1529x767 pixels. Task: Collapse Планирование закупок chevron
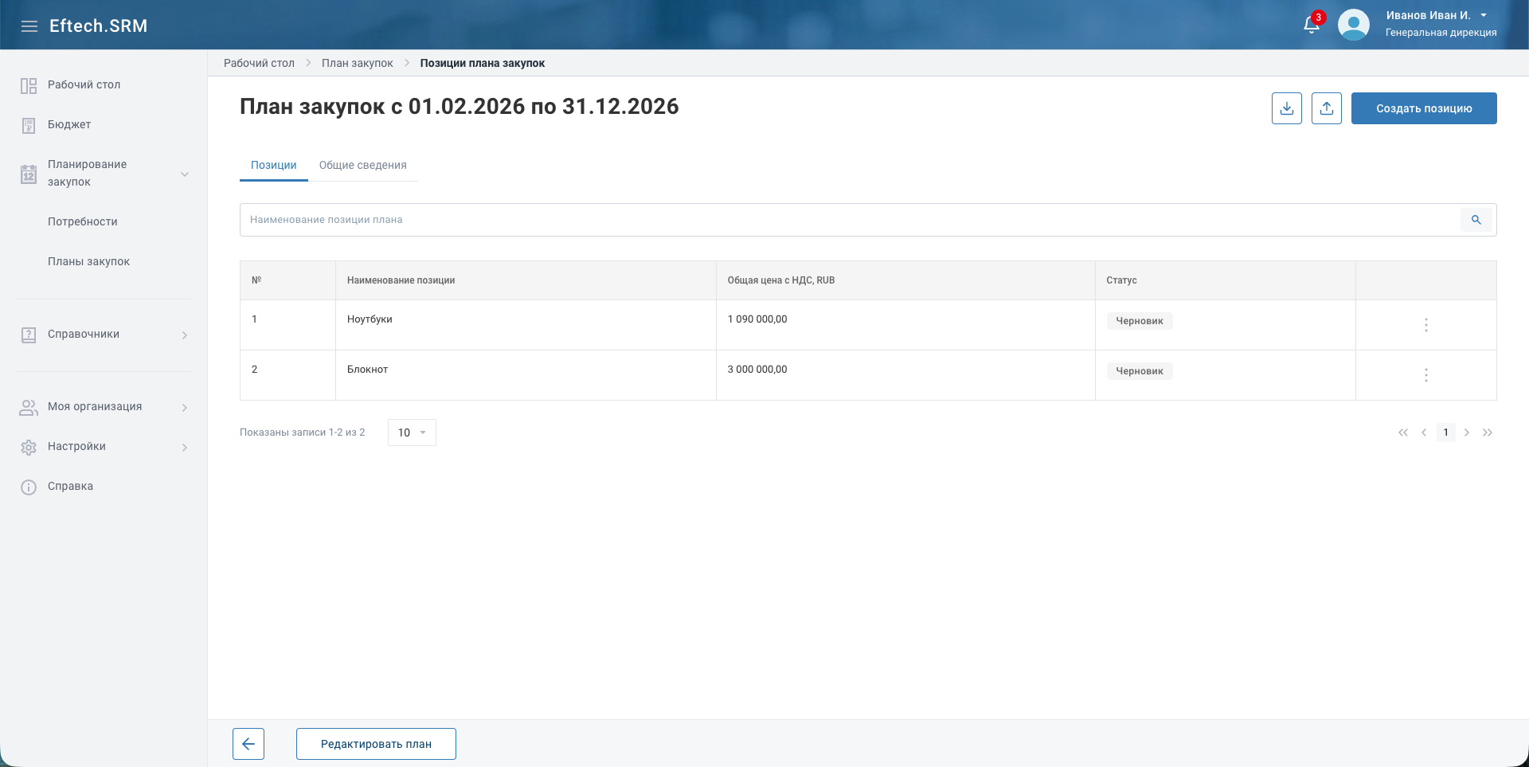(185, 174)
